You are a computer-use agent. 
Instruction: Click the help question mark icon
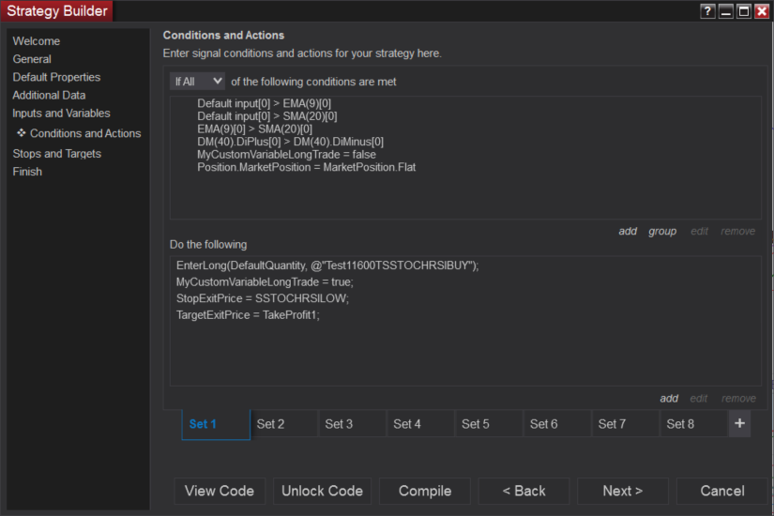coord(708,11)
